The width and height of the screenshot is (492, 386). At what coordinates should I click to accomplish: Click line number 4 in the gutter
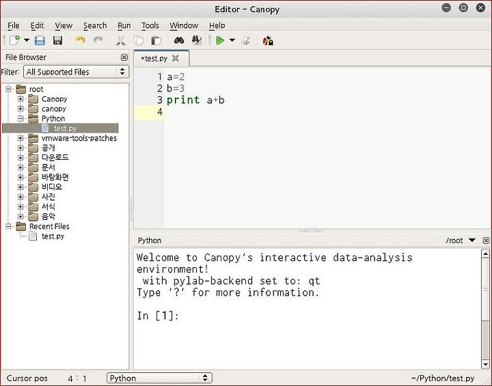pyautogui.click(x=160, y=112)
